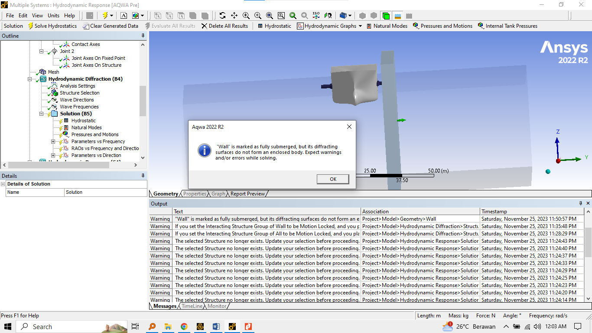Click the annotation text 'A' toolbar icon
The width and height of the screenshot is (592, 333).
[x=124, y=15]
